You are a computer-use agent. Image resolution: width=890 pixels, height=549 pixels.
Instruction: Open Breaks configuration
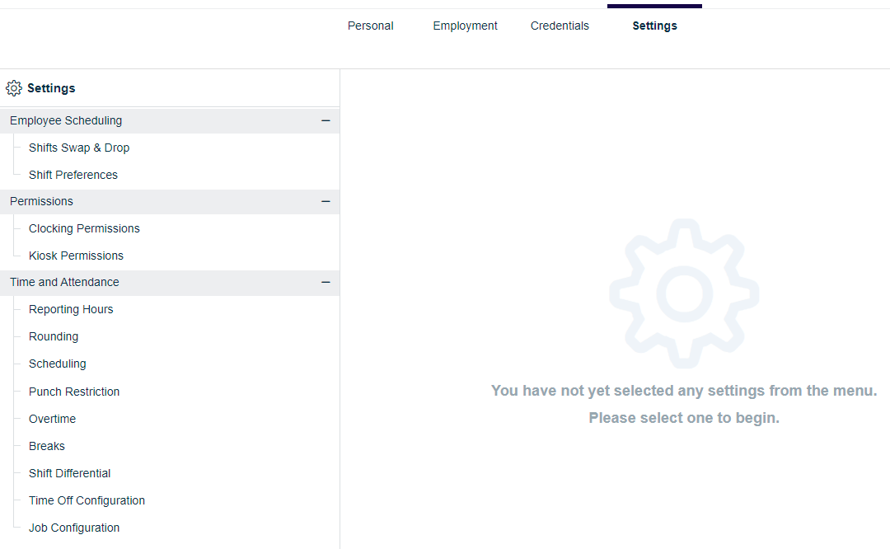click(x=46, y=446)
